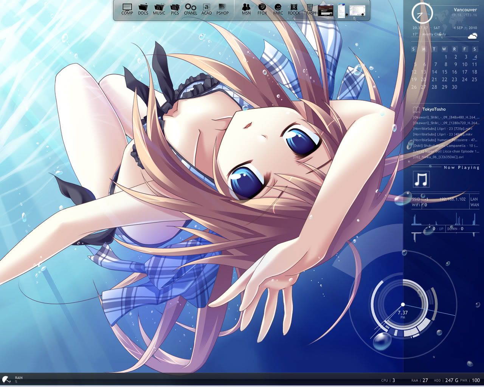Viewport: 484px width, 387px height.
Task: Open feed item HorribleSubs Lilpri 23 720p
Action: point(443,128)
